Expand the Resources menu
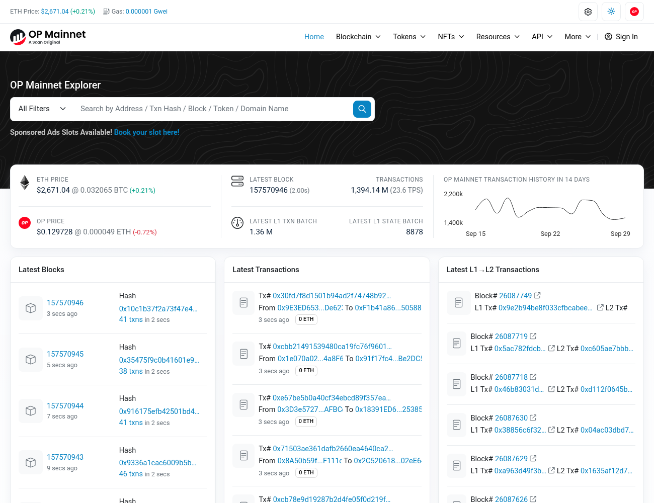654x503 pixels. pos(498,37)
